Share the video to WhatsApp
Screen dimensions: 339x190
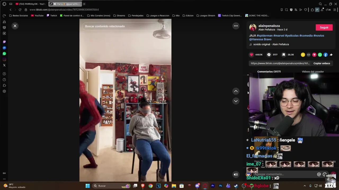320,55
